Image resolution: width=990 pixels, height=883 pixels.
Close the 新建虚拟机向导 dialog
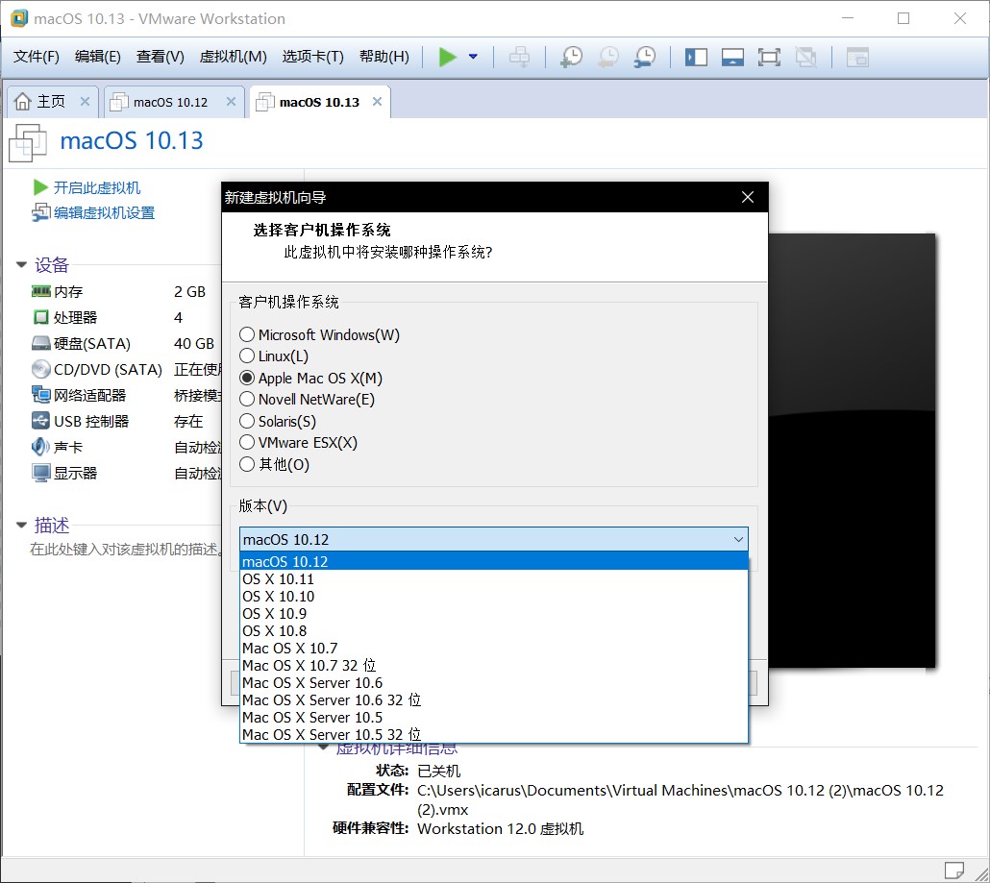(x=748, y=197)
